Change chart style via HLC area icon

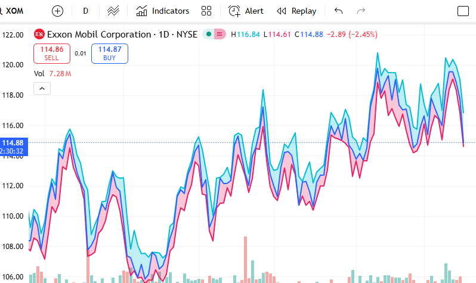click(113, 11)
